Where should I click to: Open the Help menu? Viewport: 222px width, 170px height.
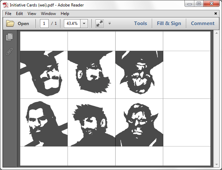tap(65, 14)
